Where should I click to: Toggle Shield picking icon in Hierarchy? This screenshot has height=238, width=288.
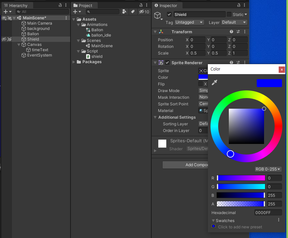(x=9, y=39)
